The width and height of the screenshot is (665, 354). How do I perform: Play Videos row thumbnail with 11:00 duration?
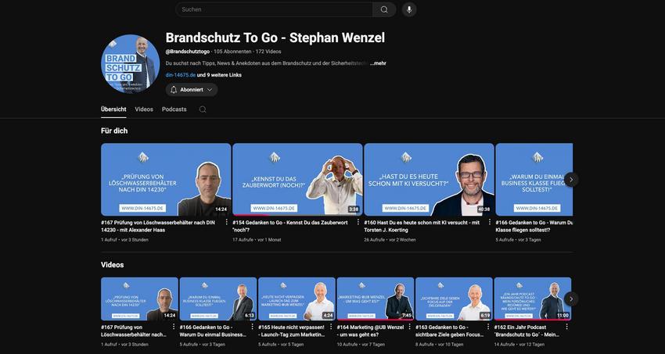click(x=533, y=299)
